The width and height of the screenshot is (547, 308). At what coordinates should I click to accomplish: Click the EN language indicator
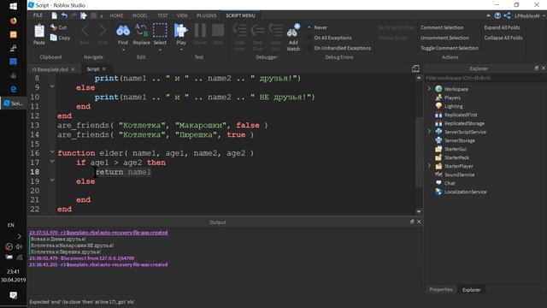[x=11, y=225]
